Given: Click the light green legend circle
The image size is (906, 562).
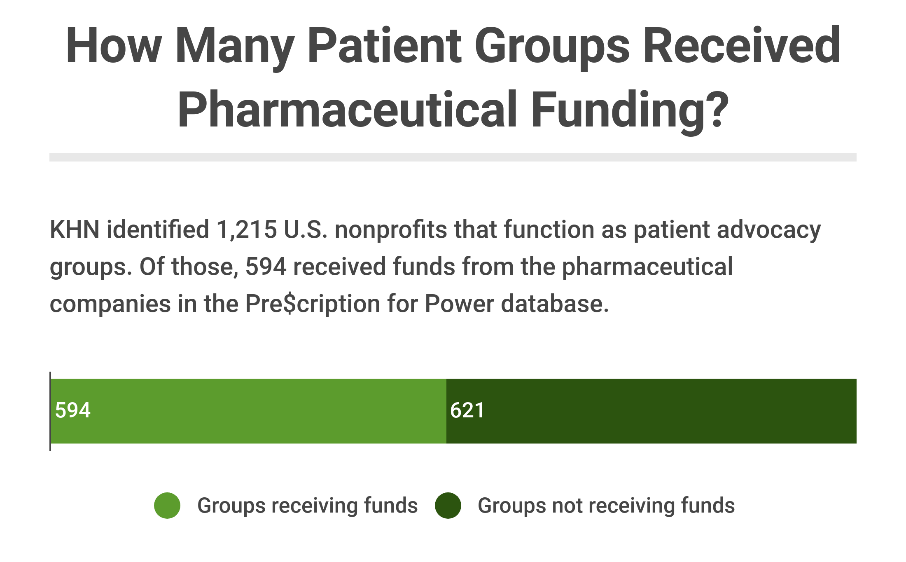Looking at the screenshot, I should 167,506.
